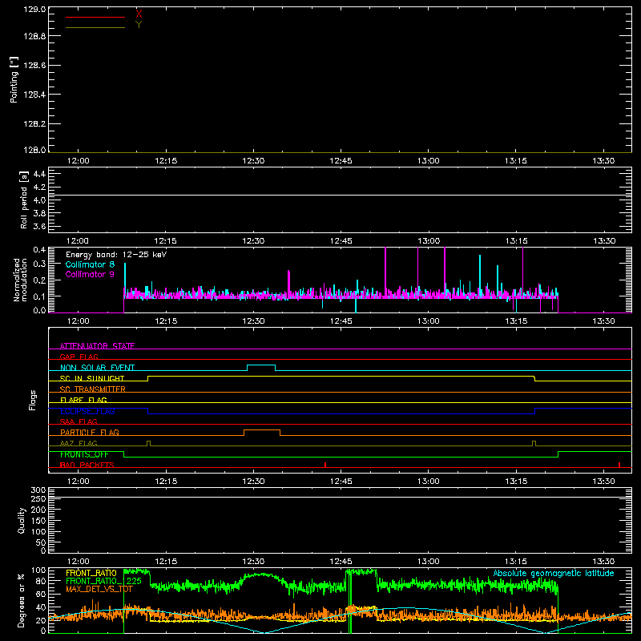This screenshot has width=641, height=641.
Task: Click the BAD_PACKETS spike near 12:43
Action: pyautogui.click(x=325, y=465)
